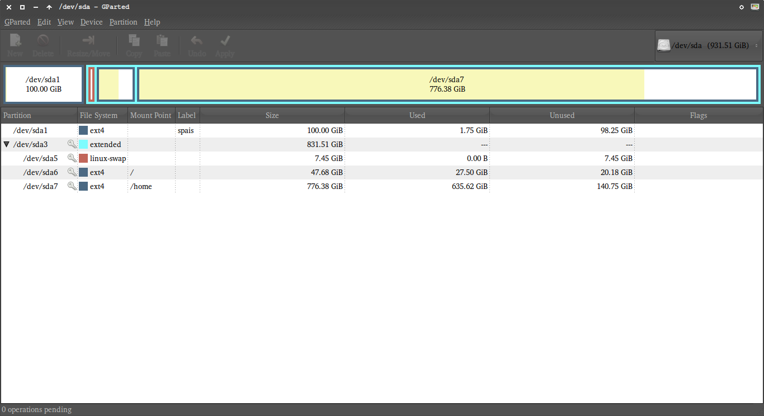This screenshot has width=764, height=416.
Task: Click the key icon beside /dev/sda3
Action: tap(72, 144)
